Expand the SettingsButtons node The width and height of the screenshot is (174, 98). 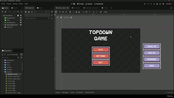[4, 25]
